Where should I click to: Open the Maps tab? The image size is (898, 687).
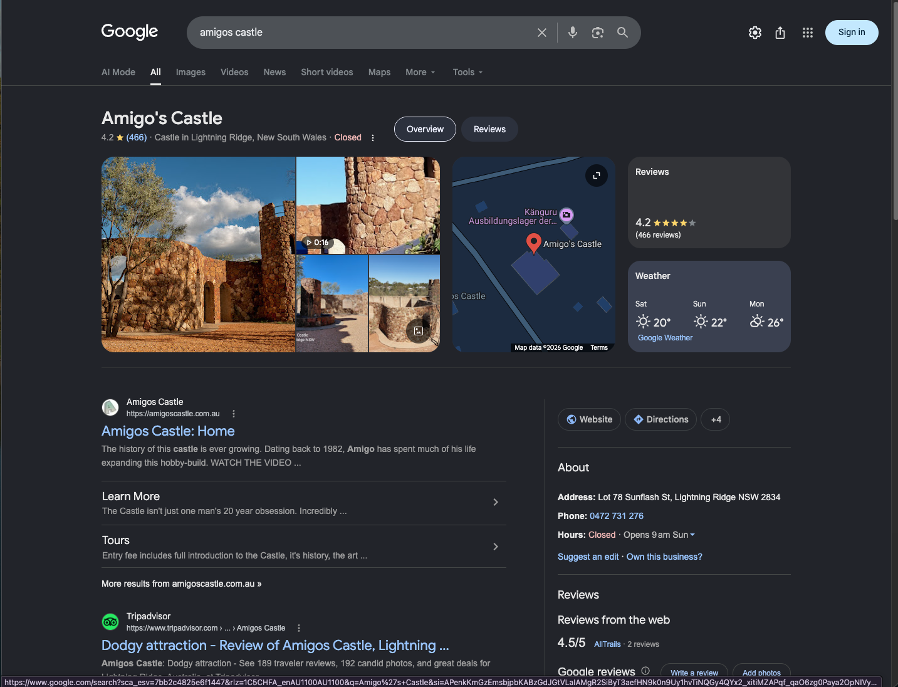(379, 72)
